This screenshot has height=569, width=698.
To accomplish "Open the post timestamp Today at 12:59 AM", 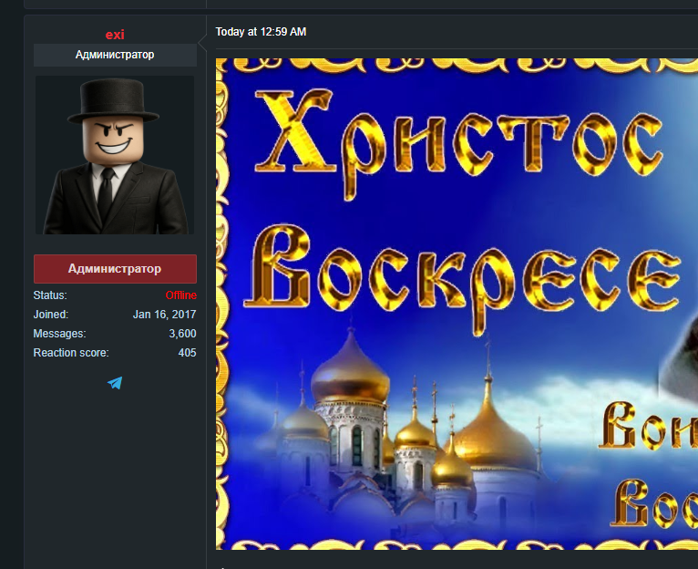I will click(261, 32).
